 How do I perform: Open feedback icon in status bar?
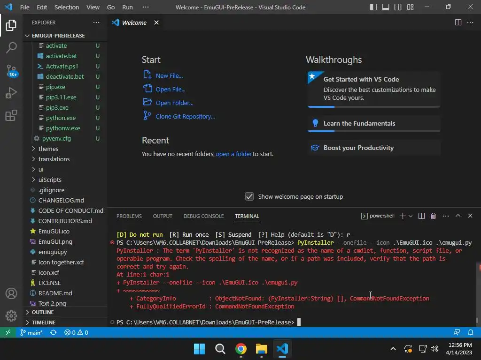pyautogui.click(x=457, y=332)
